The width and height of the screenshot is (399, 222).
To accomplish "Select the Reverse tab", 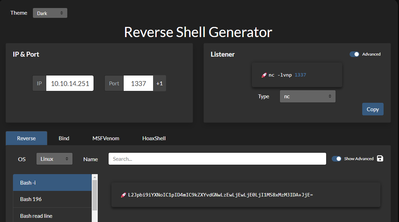I will pos(27,138).
